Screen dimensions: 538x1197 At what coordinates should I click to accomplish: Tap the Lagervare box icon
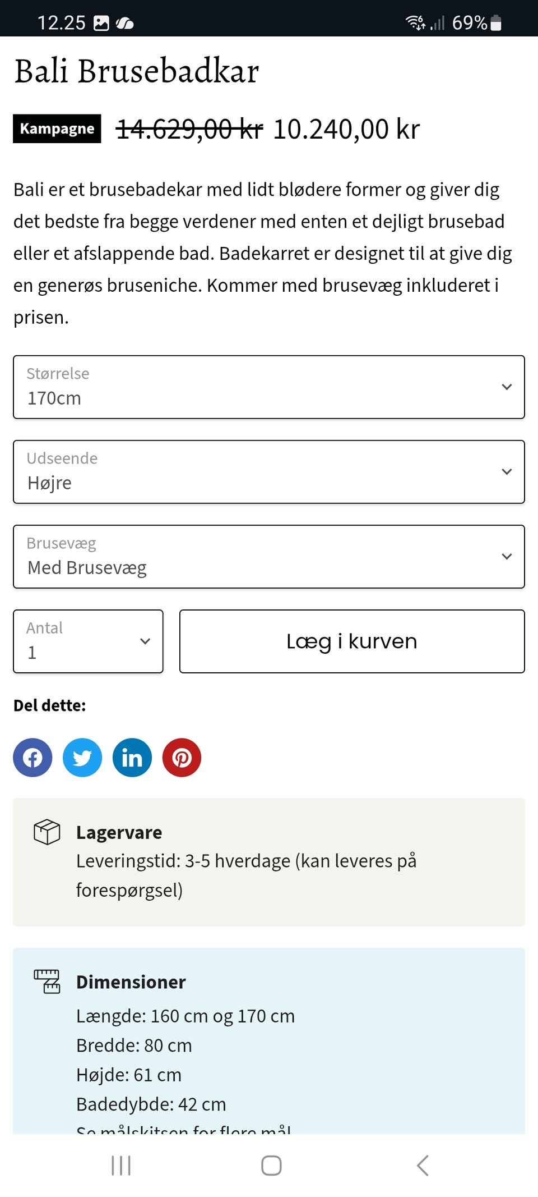pyautogui.click(x=47, y=832)
